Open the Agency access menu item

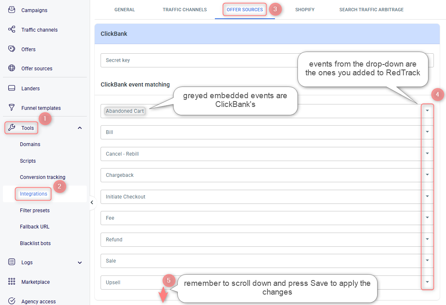coord(39,301)
